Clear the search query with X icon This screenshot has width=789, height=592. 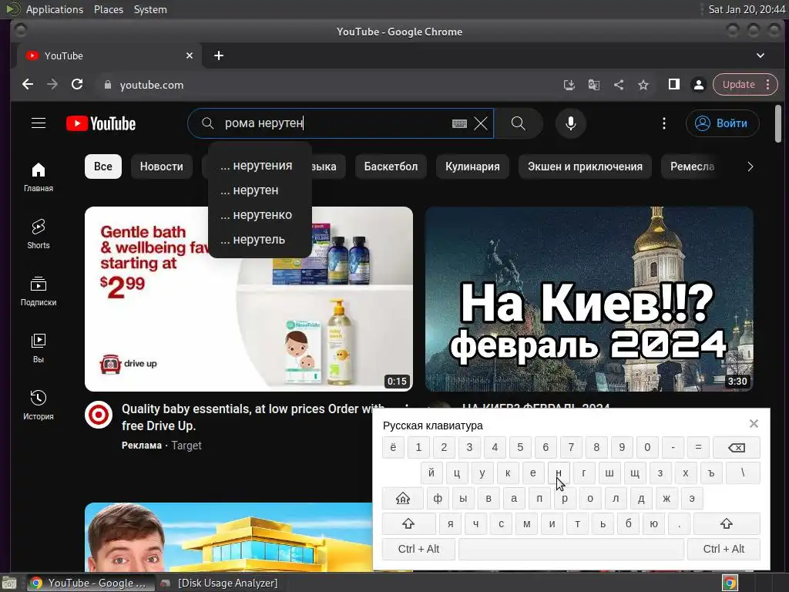click(x=481, y=123)
